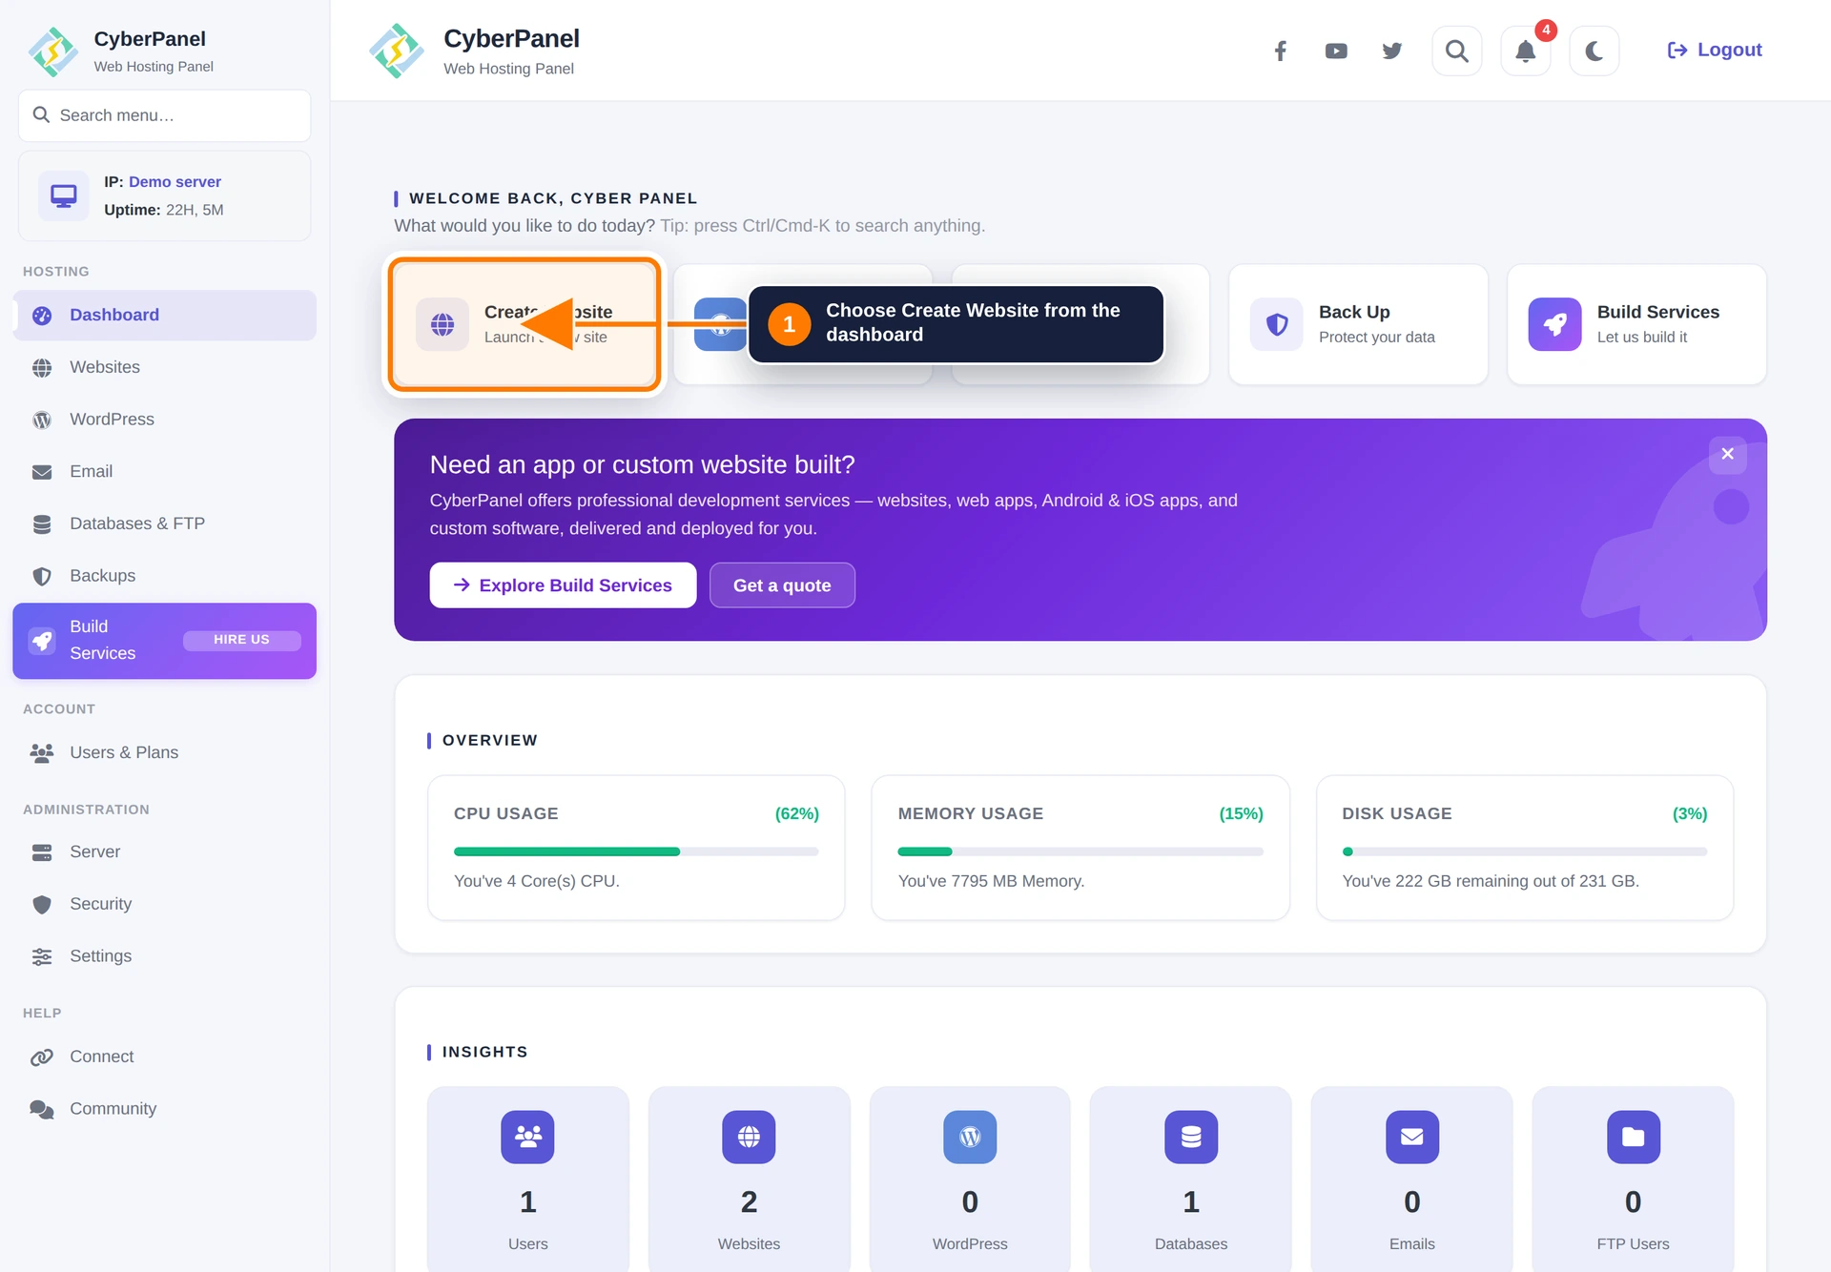Open the FTP Users insight card
This screenshot has height=1272, width=1831.
click(1634, 1180)
